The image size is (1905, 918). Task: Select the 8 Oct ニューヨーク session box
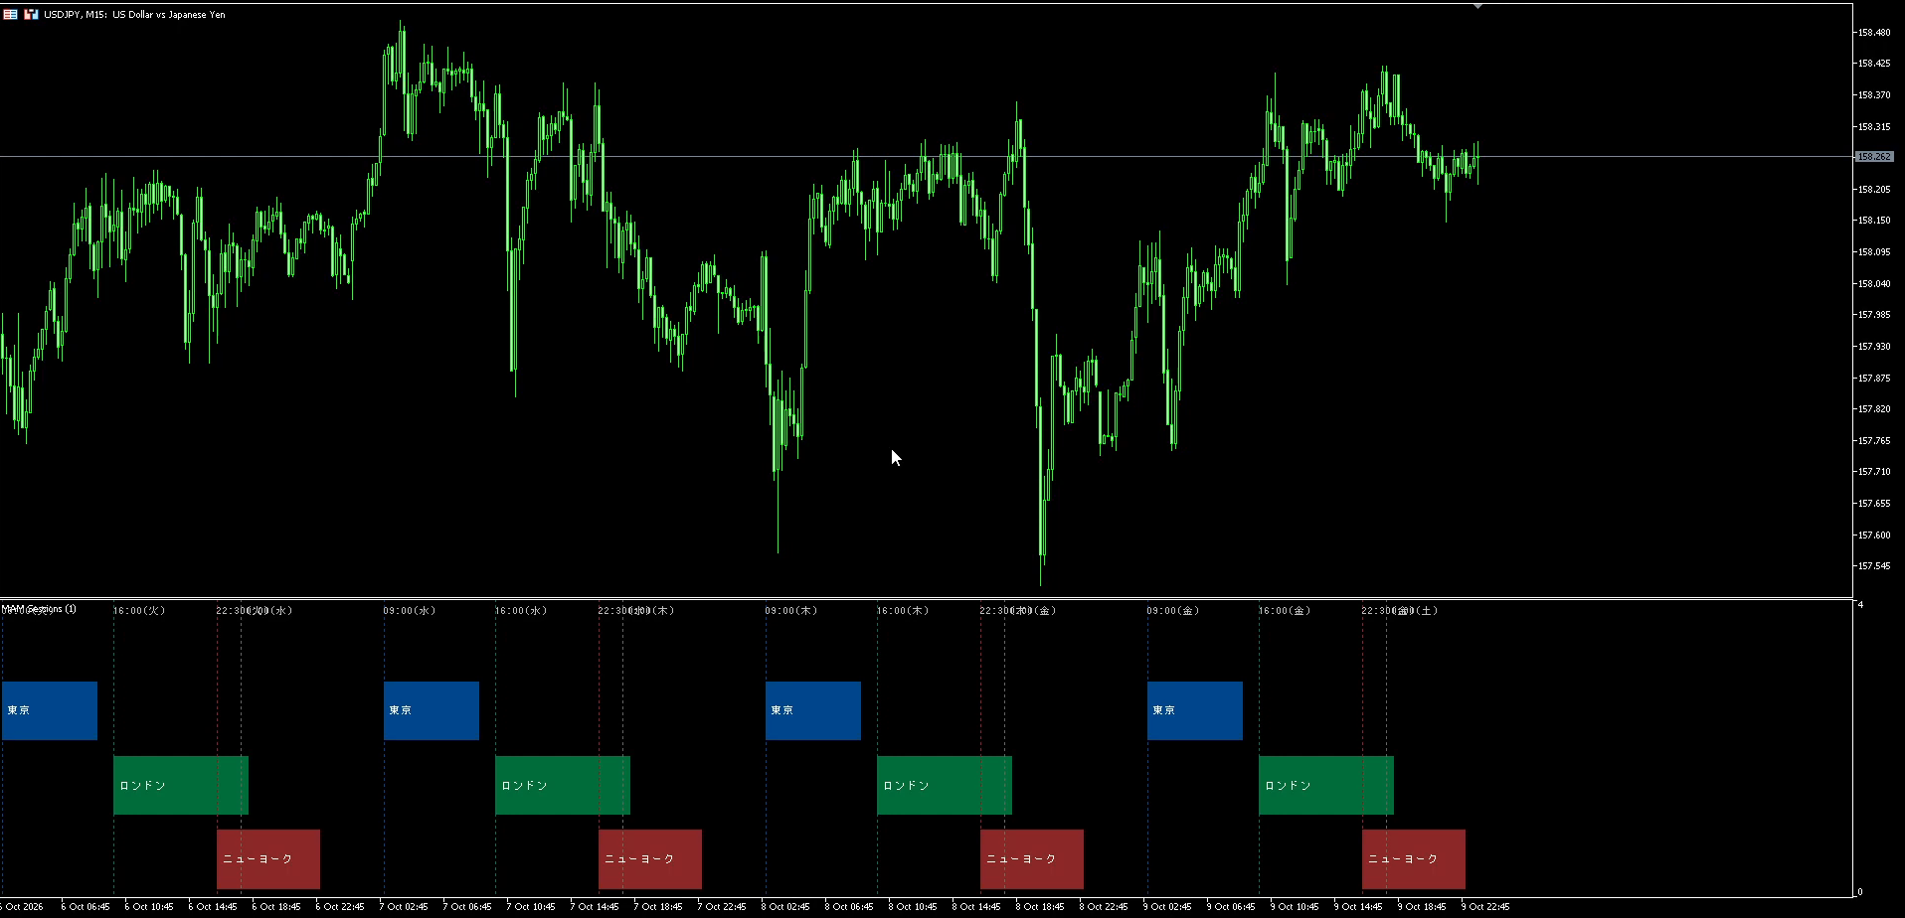[x=1032, y=859]
